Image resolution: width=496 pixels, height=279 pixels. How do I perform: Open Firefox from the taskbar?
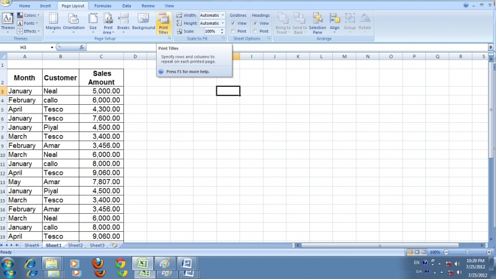[x=97, y=264]
